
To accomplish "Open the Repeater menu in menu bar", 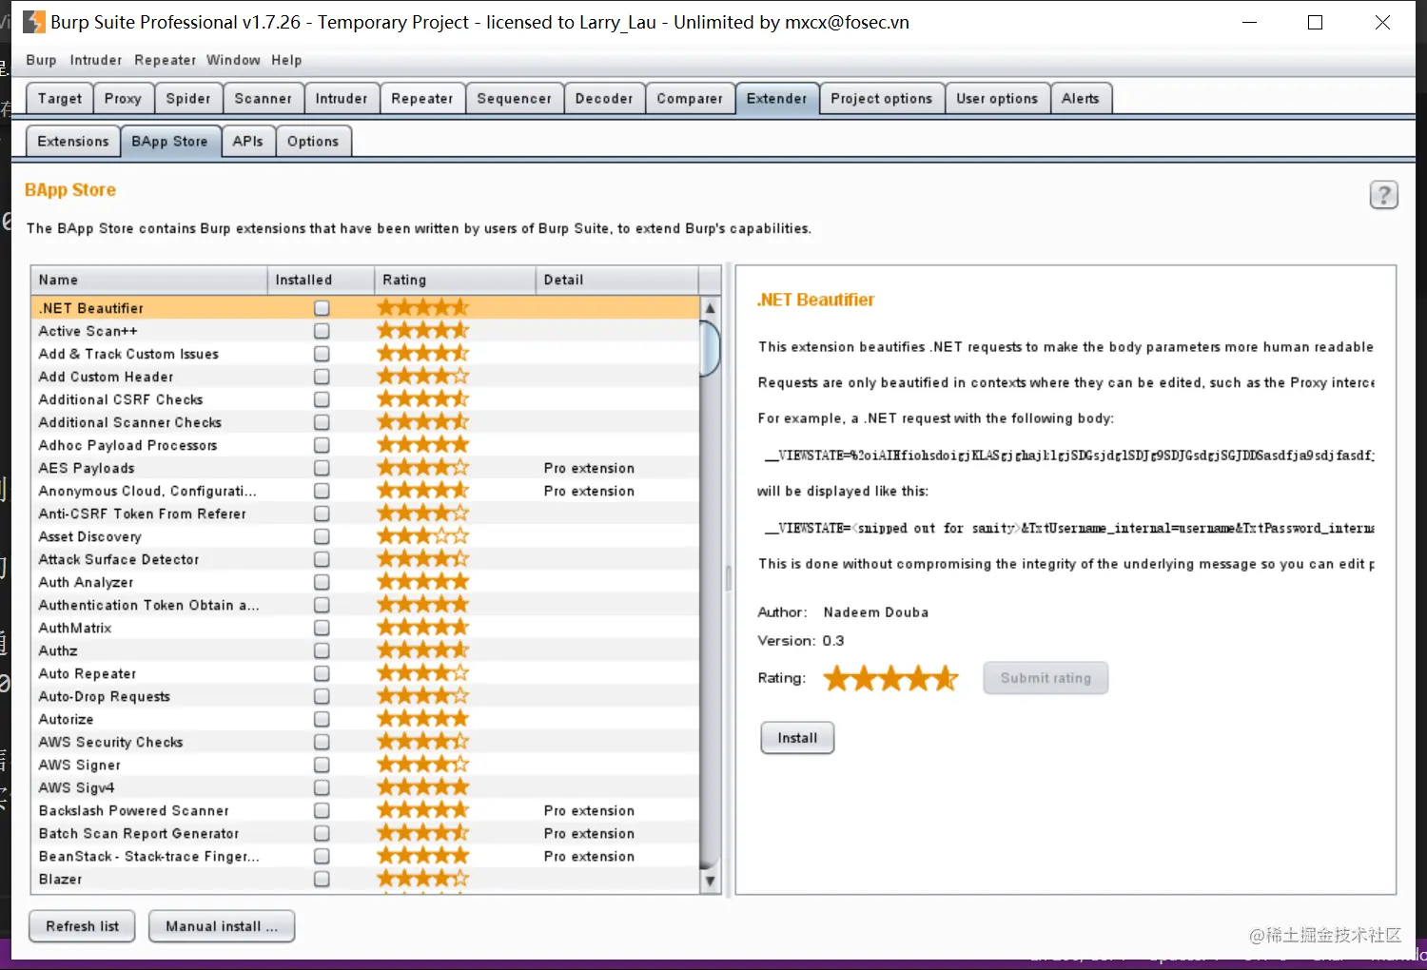I will coord(165,60).
